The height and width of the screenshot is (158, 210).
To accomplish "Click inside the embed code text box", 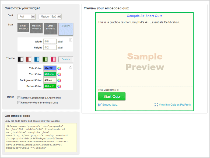I will [41, 138].
